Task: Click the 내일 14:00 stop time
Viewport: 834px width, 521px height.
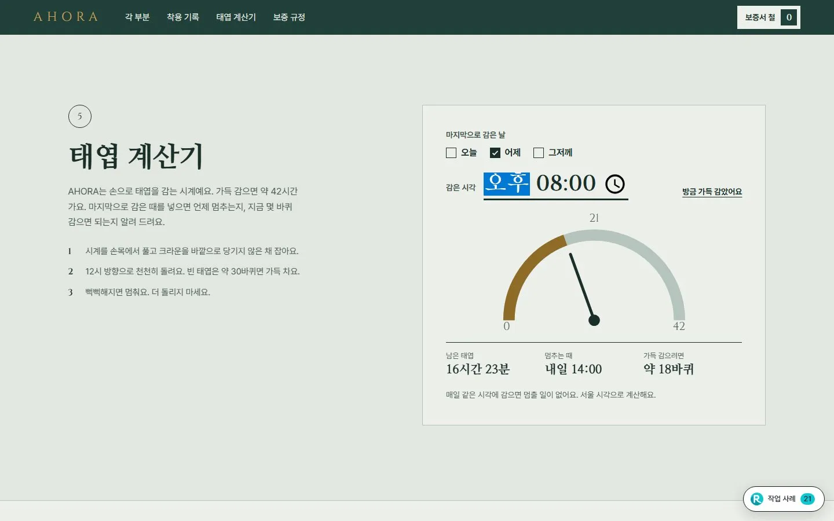Action: (573, 369)
